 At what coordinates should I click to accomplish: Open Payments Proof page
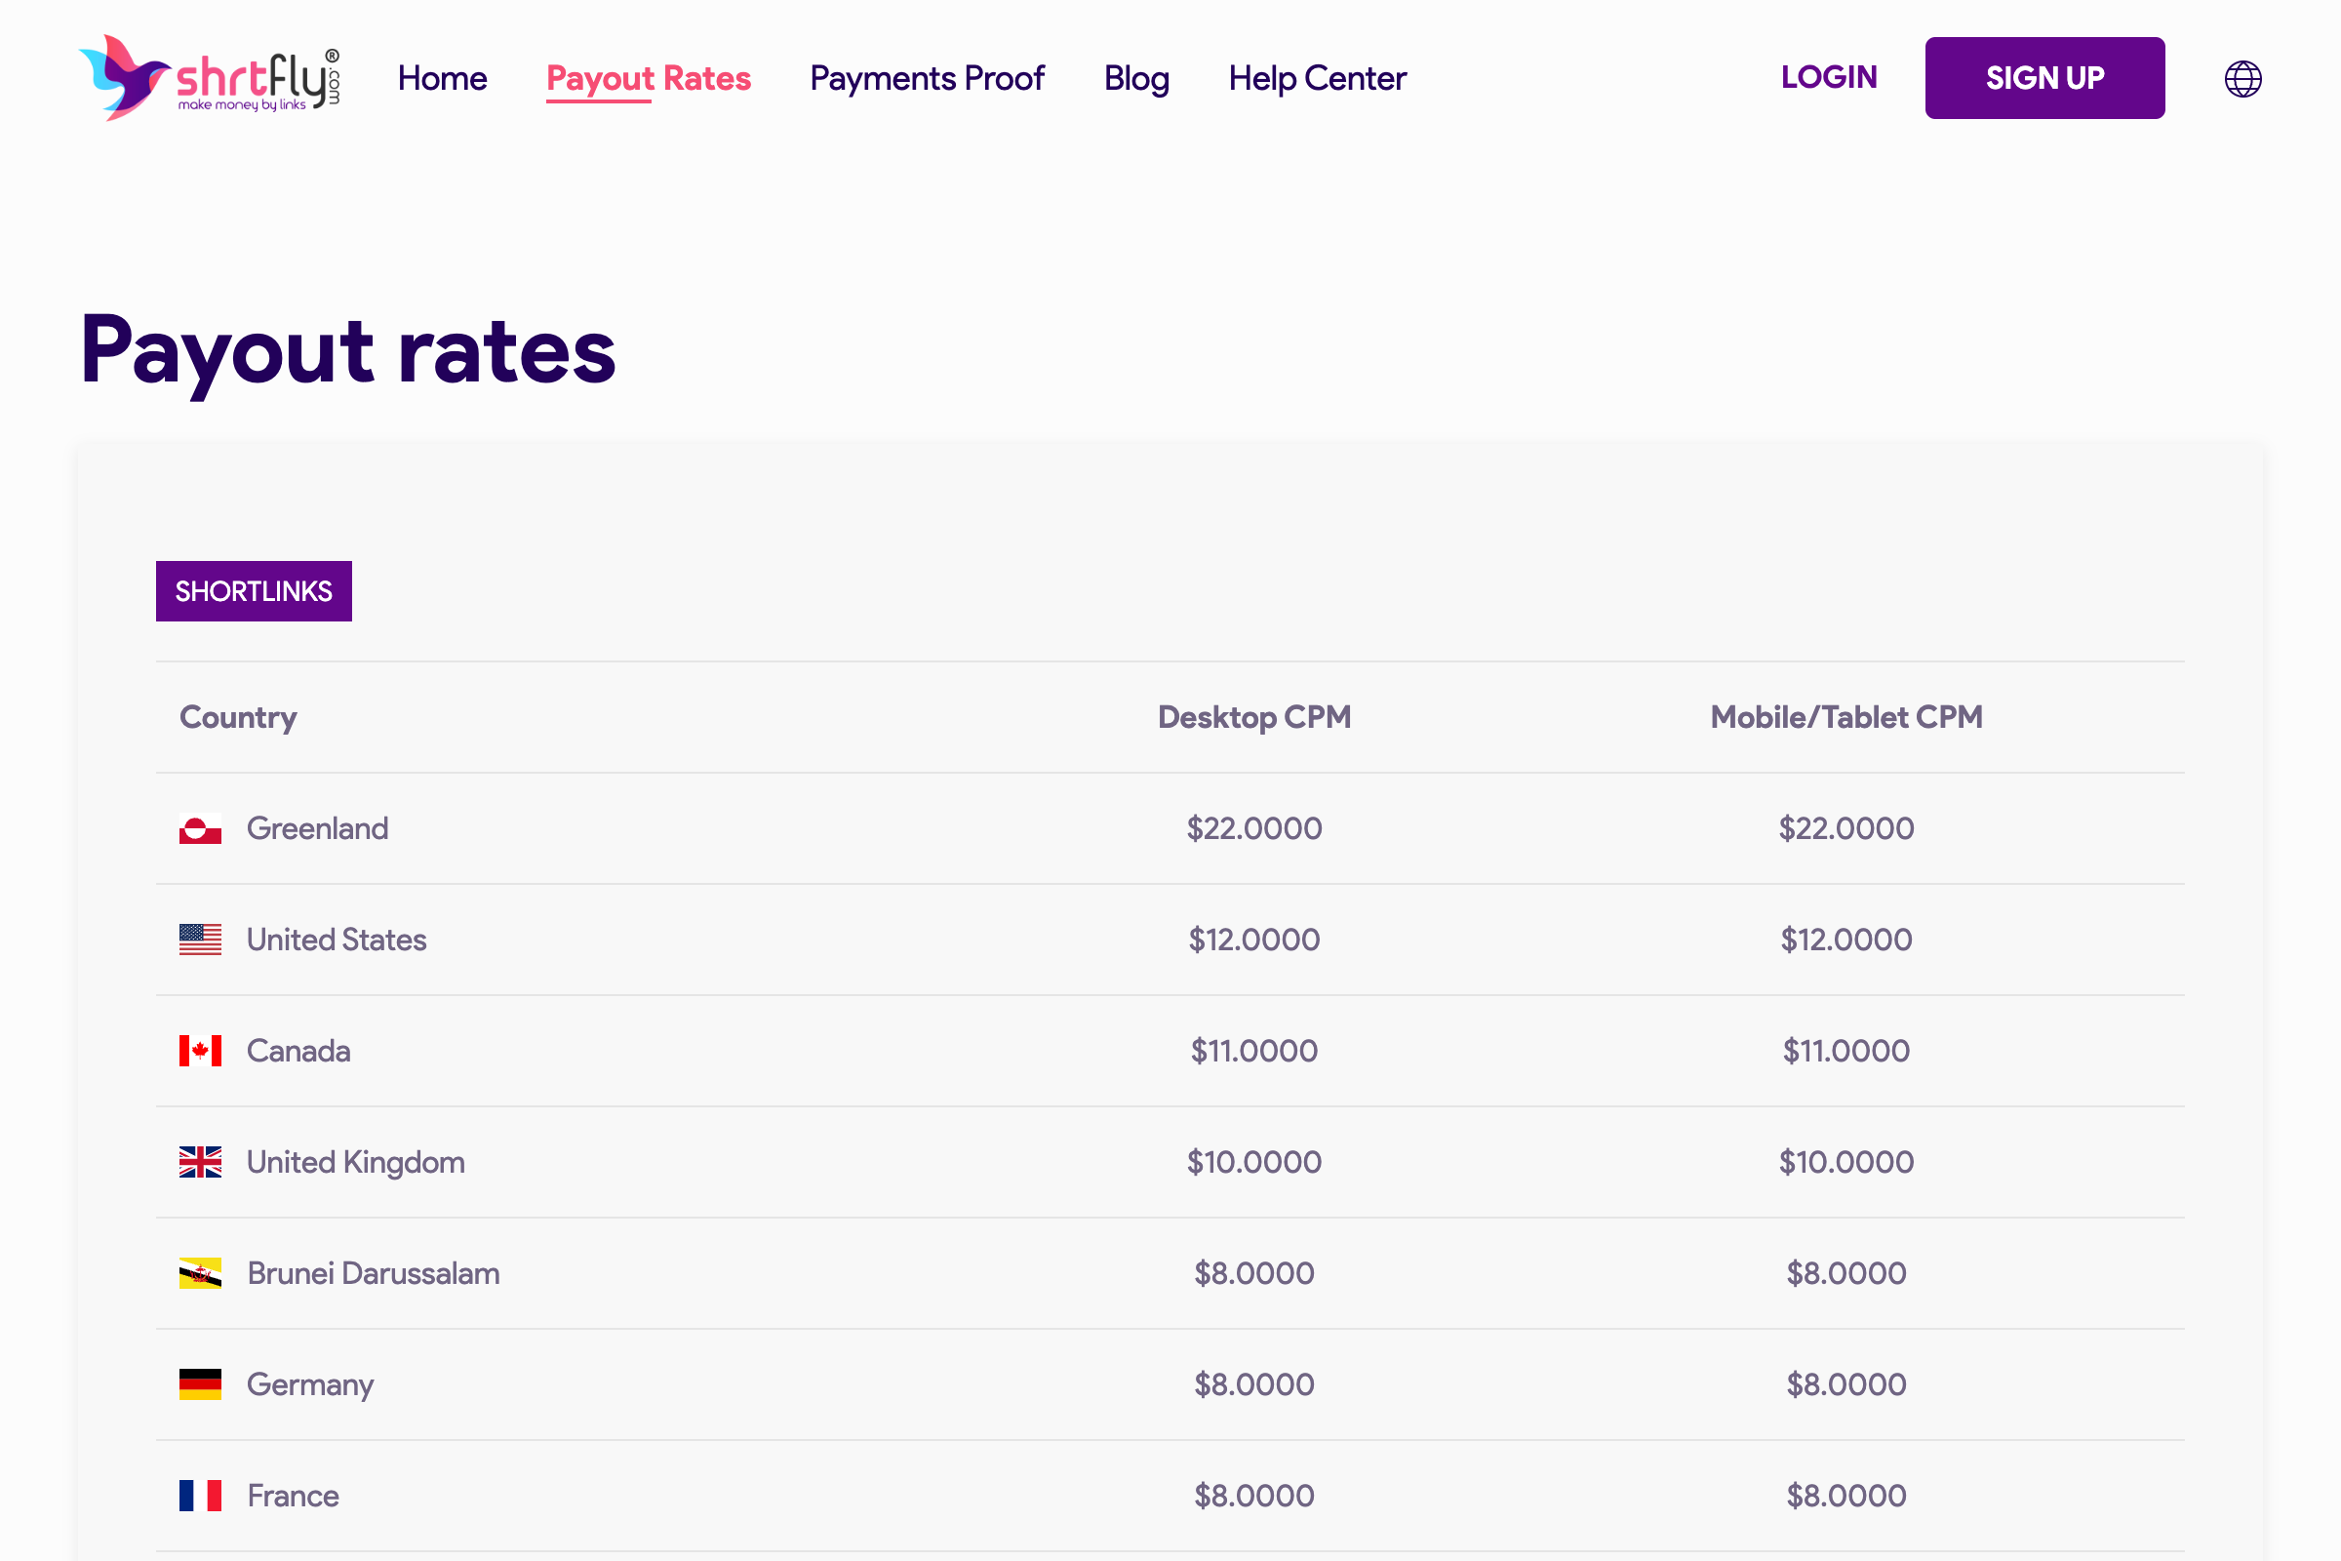point(927,78)
